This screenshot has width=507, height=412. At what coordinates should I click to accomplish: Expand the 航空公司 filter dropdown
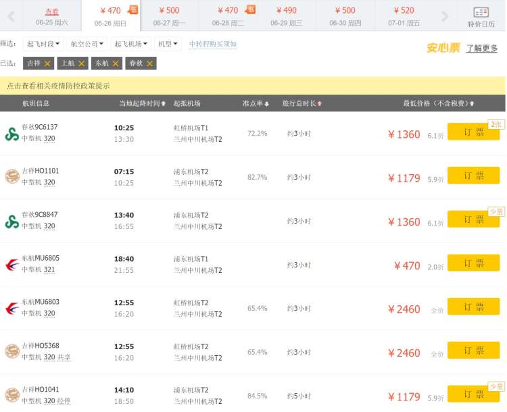87,44
